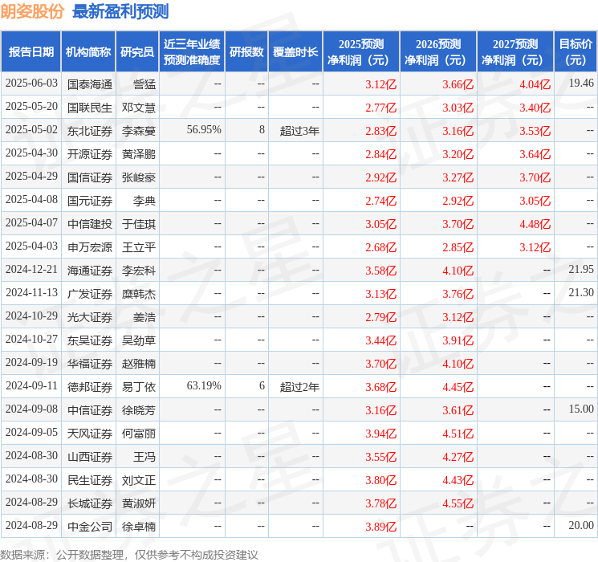Image resolution: width=598 pixels, height=562 pixels.
Task: Click 中信建投 forecast 4.48亿 for 2027
Action: pos(535,224)
